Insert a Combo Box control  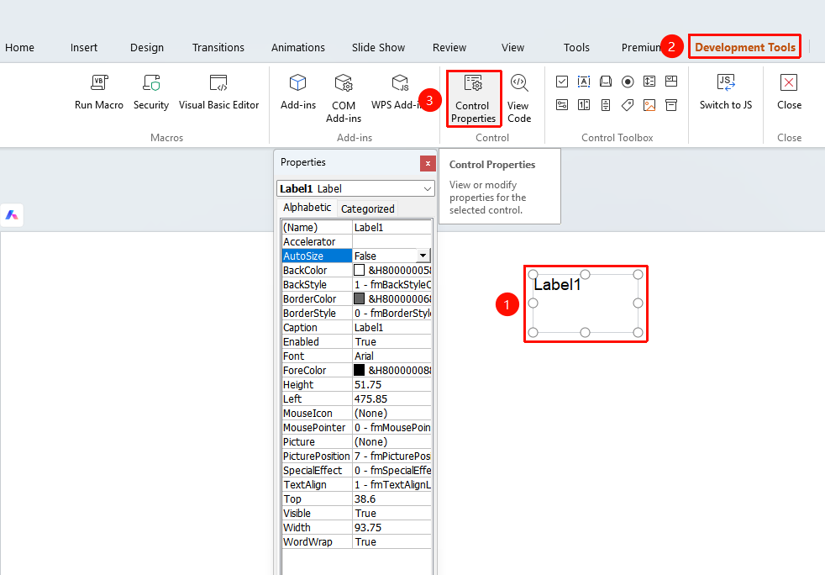(671, 82)
